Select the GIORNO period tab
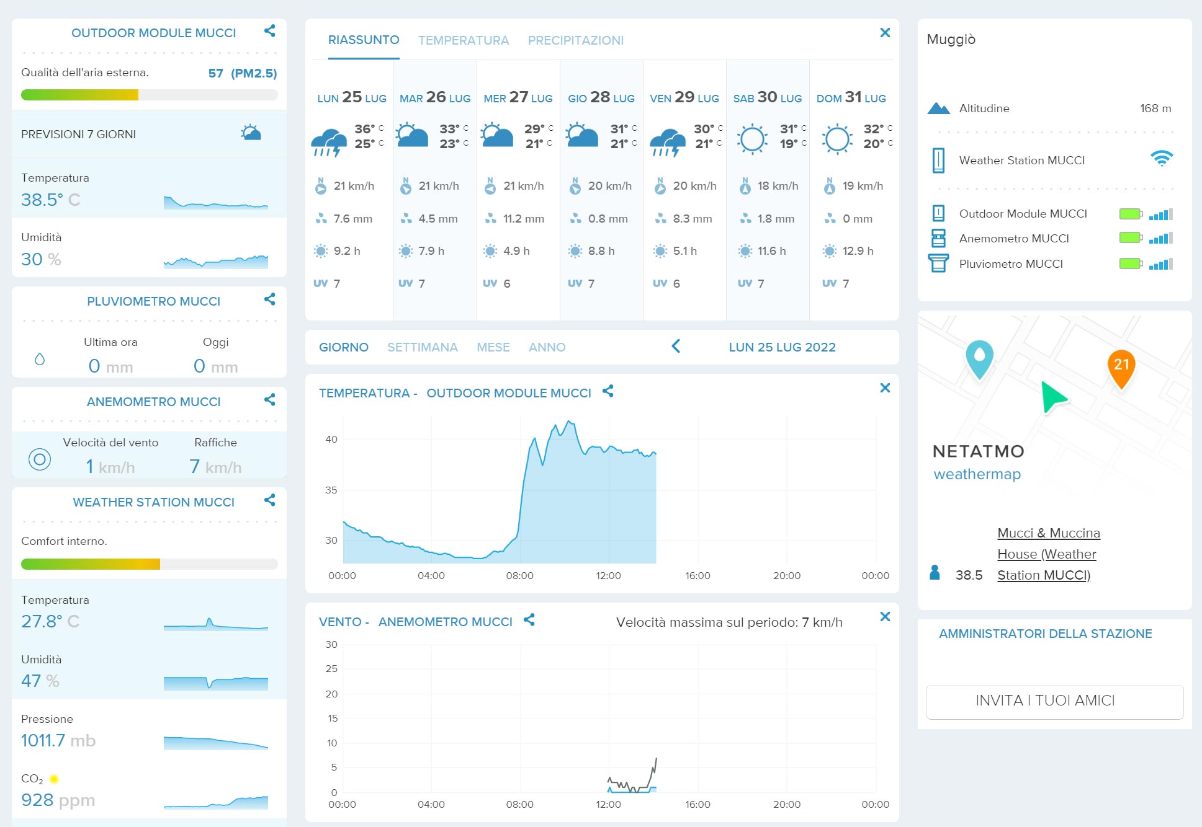 (x=344, y=347)
